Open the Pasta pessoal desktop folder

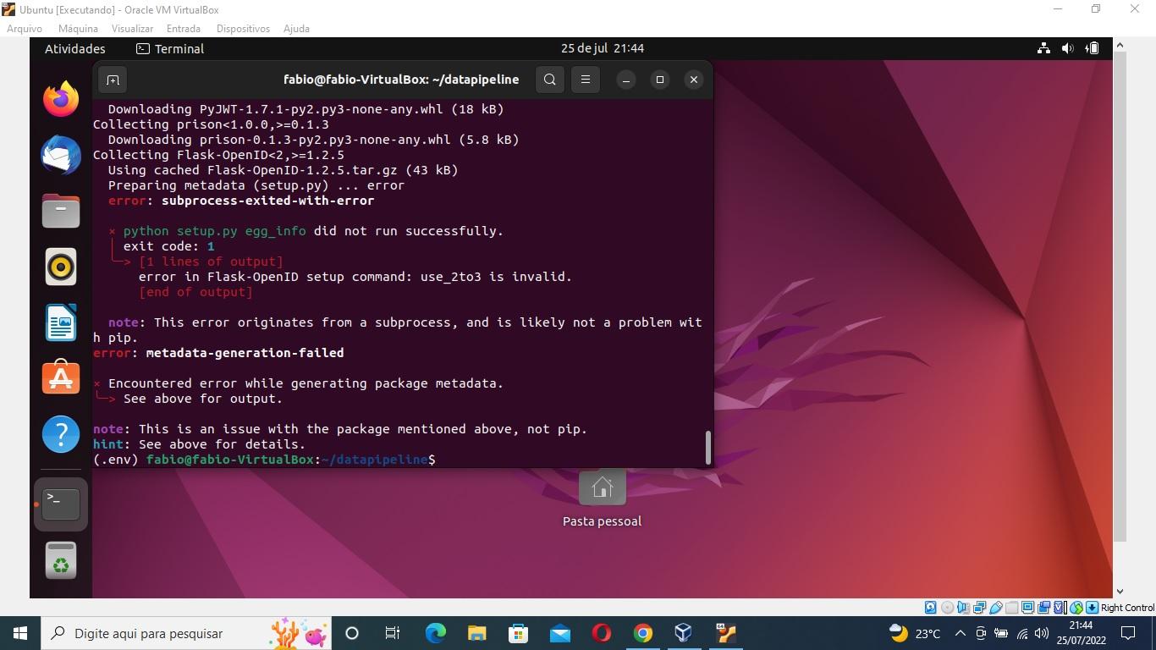(602, 499)
